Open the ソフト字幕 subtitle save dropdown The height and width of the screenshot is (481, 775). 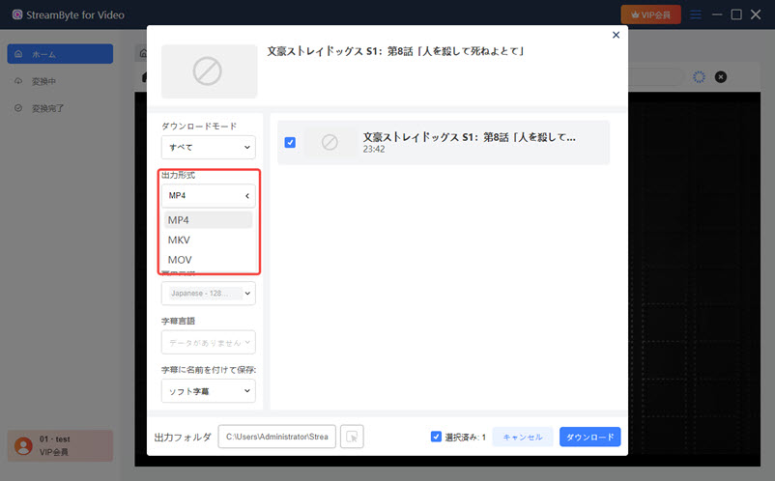208,391
